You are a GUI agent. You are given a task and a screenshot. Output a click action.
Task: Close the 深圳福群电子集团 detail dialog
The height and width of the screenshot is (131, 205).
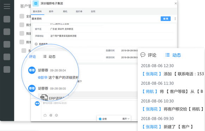click(175, 4)
